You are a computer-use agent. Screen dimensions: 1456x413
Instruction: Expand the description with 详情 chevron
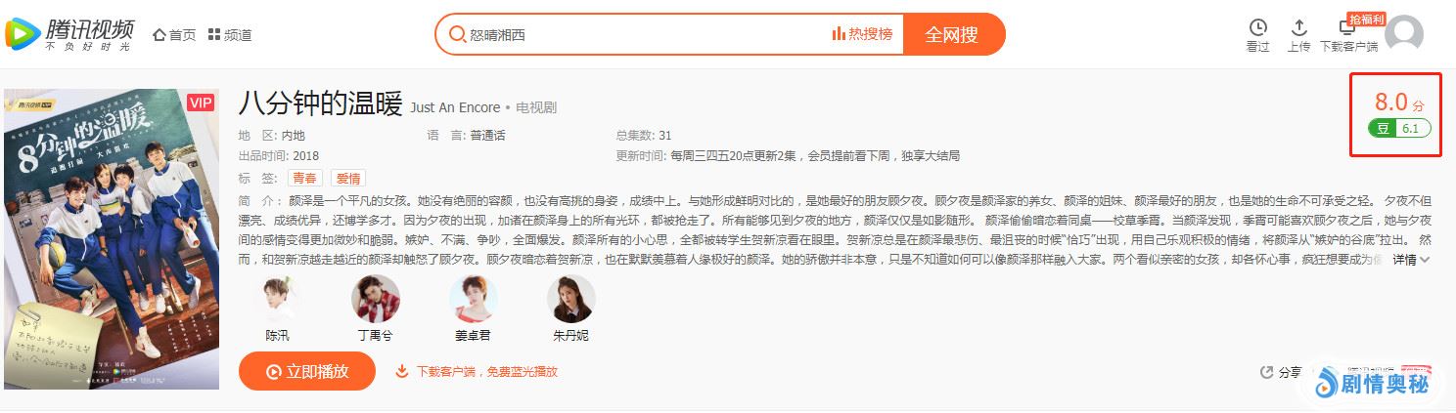[1412, 260]
